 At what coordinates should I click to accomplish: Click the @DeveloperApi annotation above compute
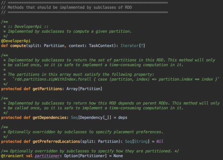click(x=16, y=41)
